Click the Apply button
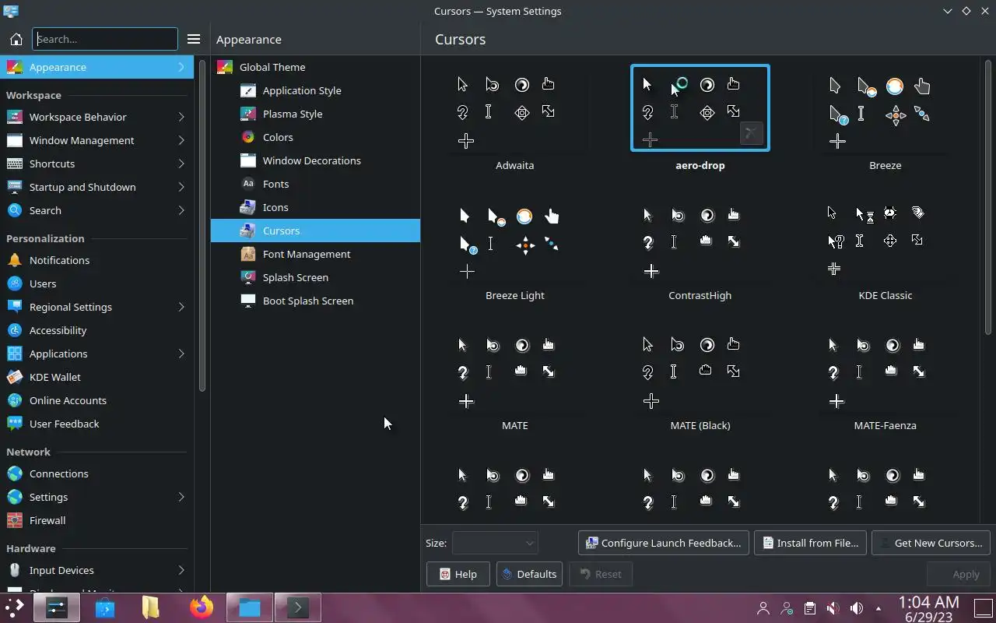996x623 pixels. click(959, 574)
